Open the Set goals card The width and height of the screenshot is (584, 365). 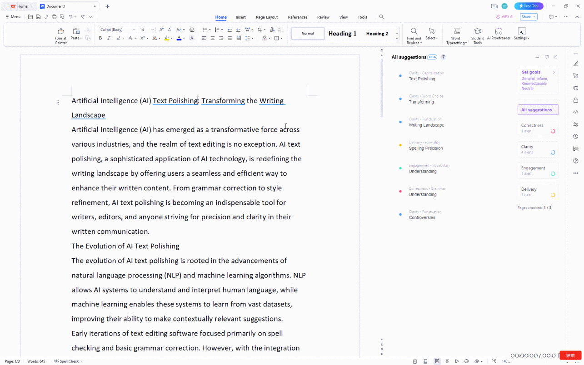(x=538, y=80)
